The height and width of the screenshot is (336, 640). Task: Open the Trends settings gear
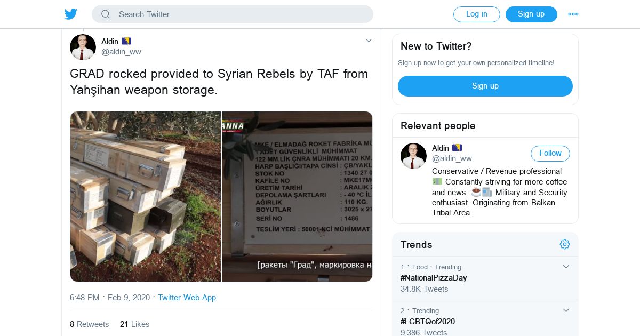[565, 244]
